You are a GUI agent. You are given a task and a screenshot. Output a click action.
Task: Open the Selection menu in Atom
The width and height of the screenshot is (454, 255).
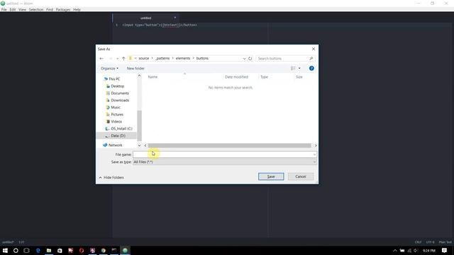click(36, 9)
